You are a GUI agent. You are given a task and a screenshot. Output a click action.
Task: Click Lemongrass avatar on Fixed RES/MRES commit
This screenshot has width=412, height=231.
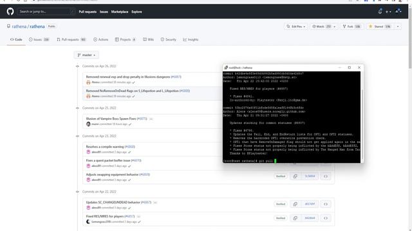coord(88,222)
